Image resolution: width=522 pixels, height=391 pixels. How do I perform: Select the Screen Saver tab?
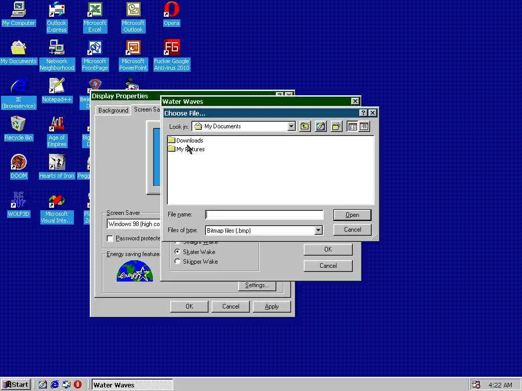(146, 109)
